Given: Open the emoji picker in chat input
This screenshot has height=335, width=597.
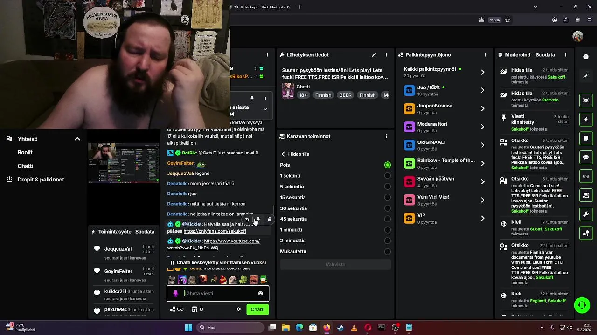Looking at the screenshot, I should (260, 293).
